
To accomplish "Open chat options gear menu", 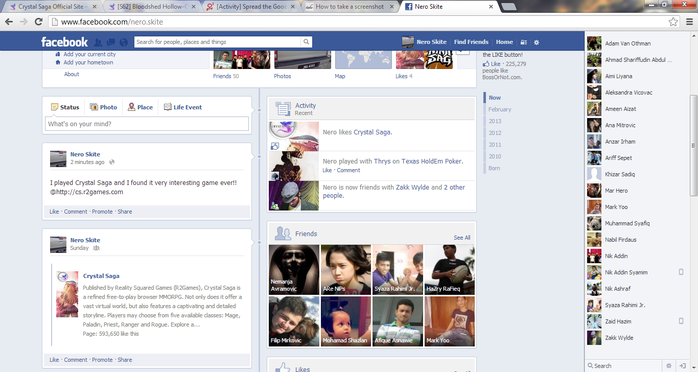I will pyautogui.click(x=668, y=366).
